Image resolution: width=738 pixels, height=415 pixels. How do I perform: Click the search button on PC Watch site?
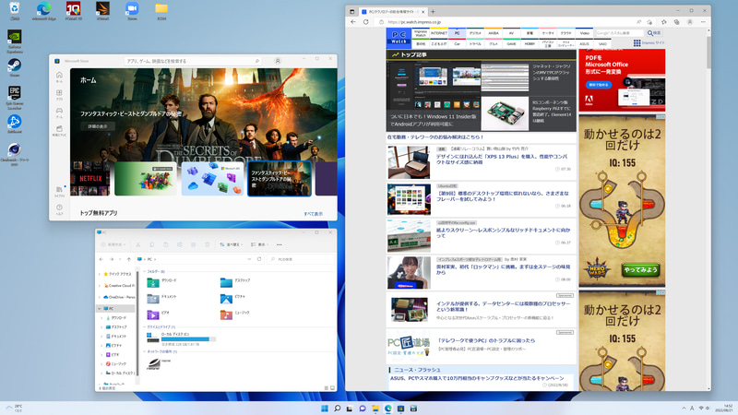pyautogui.click(x=653, y=33)
